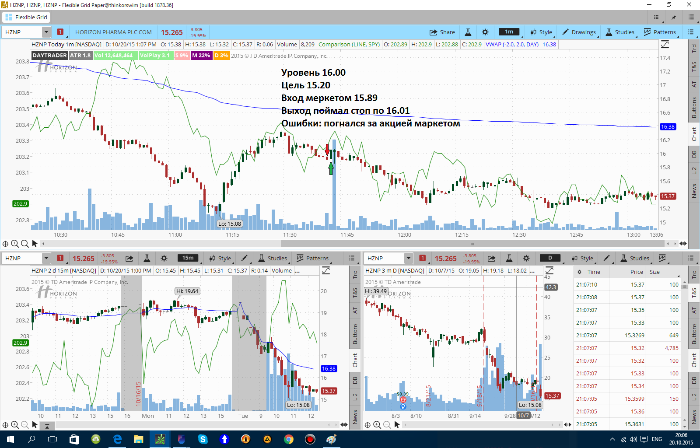The width and height of the screenshot is (700, 448).
Task: Toggle price axis scale icon on daily chart
Action: coord(549,270)
